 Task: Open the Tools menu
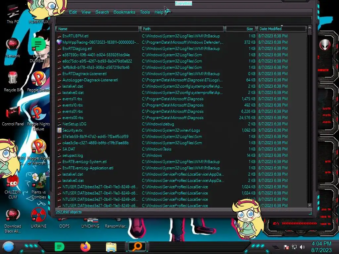pos(145,12)
